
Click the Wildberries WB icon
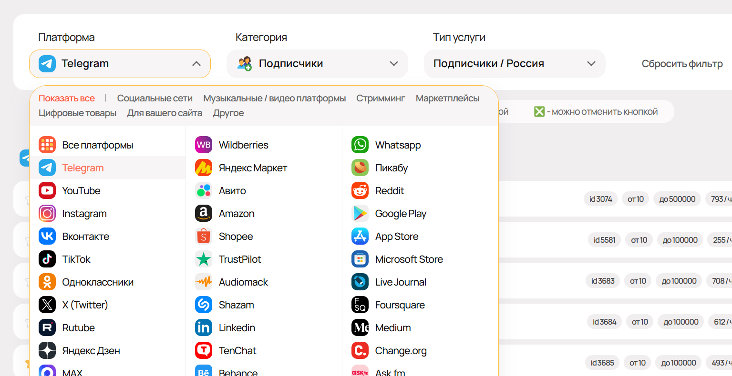(x=204, y=145)
